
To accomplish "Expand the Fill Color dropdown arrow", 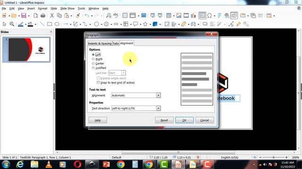I will point(35,24).
